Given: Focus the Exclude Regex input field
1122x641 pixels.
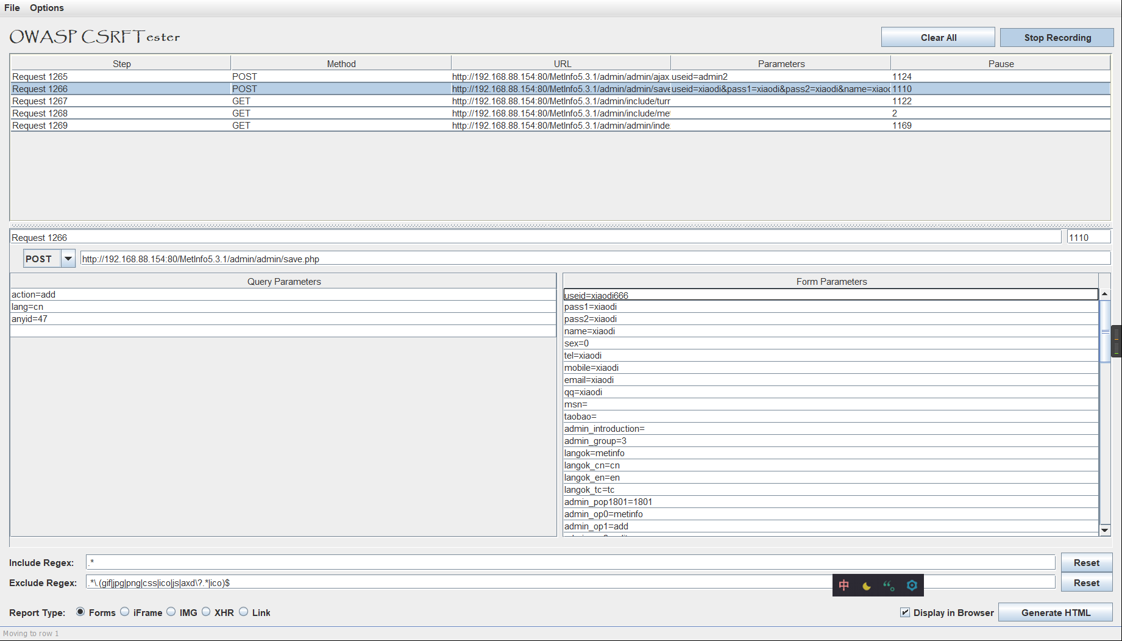Looking at the screenshot, I should 570,582.
